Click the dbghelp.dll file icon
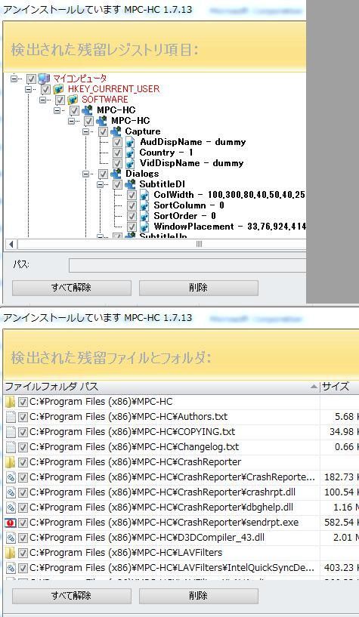359x617 pixels. click(11, 507)
